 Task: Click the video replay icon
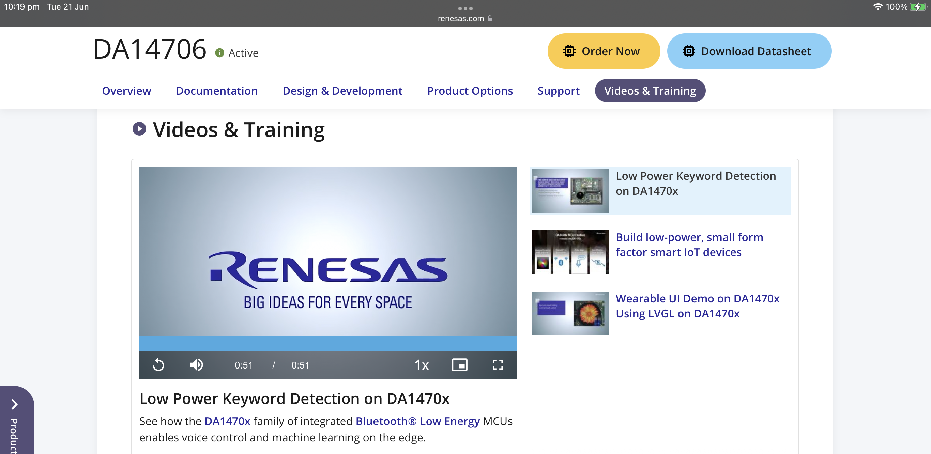point(158,365)
